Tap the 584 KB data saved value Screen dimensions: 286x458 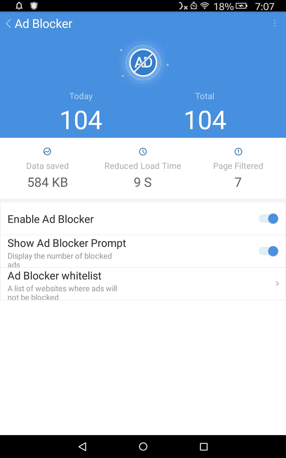click(47, 182)
